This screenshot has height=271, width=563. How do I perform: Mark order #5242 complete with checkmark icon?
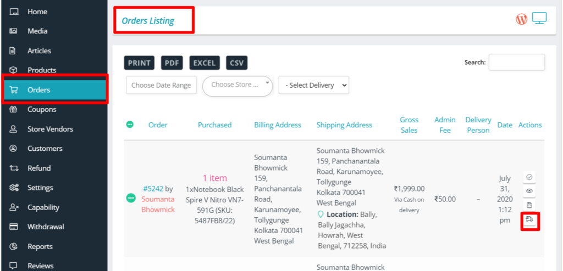point(529,177)
